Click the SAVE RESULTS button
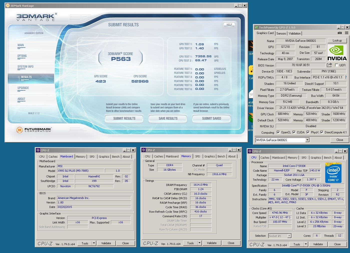 coord(168,118)
